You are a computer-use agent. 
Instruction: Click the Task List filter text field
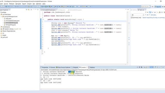[x=137, y=15]
